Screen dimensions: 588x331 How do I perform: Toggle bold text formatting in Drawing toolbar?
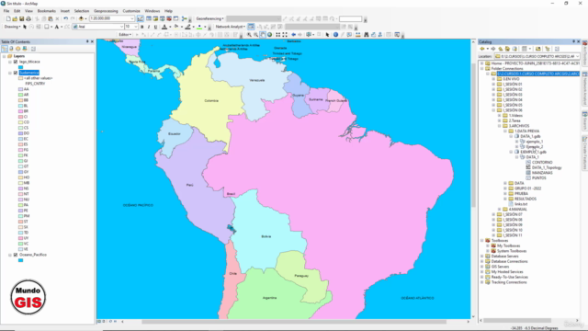click(142, 27)
